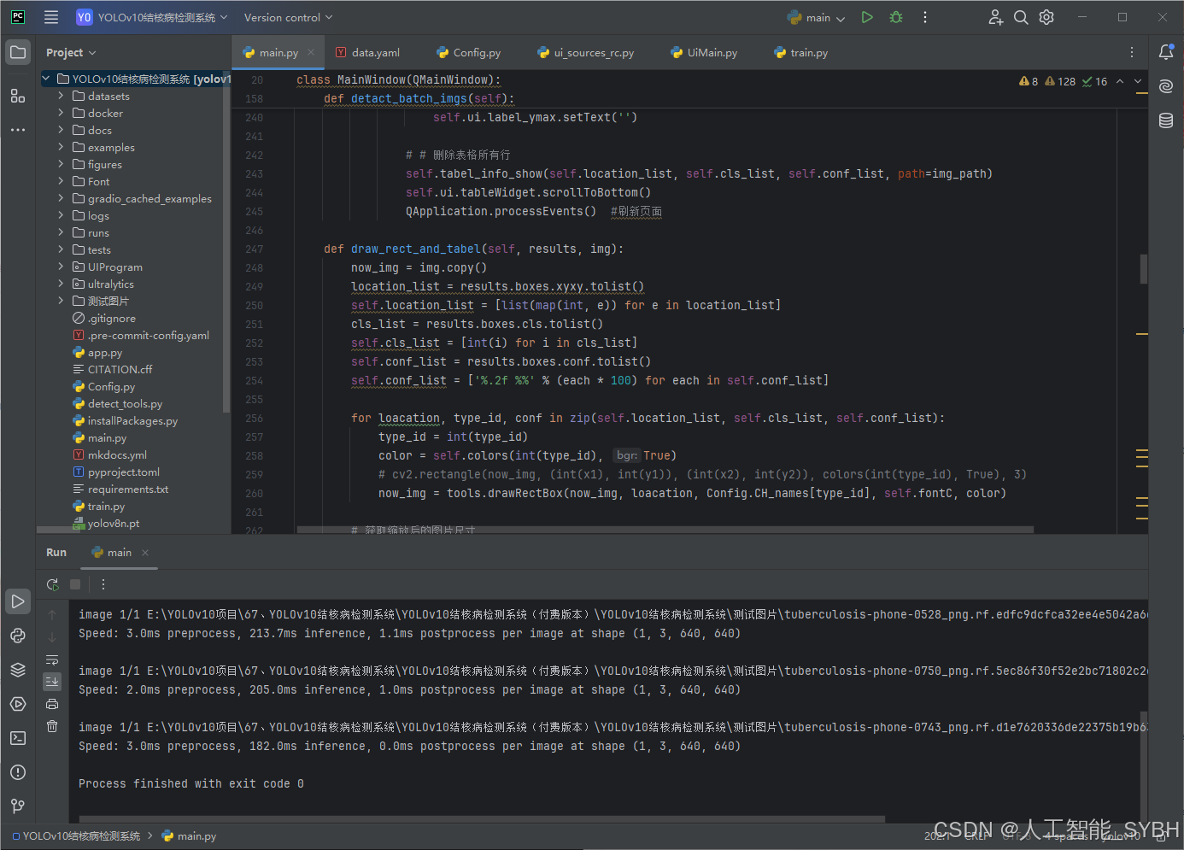The width and height of the screenshot is (1184, 850).
Task: Open the Project tool window icon
Action: (18, 52)
